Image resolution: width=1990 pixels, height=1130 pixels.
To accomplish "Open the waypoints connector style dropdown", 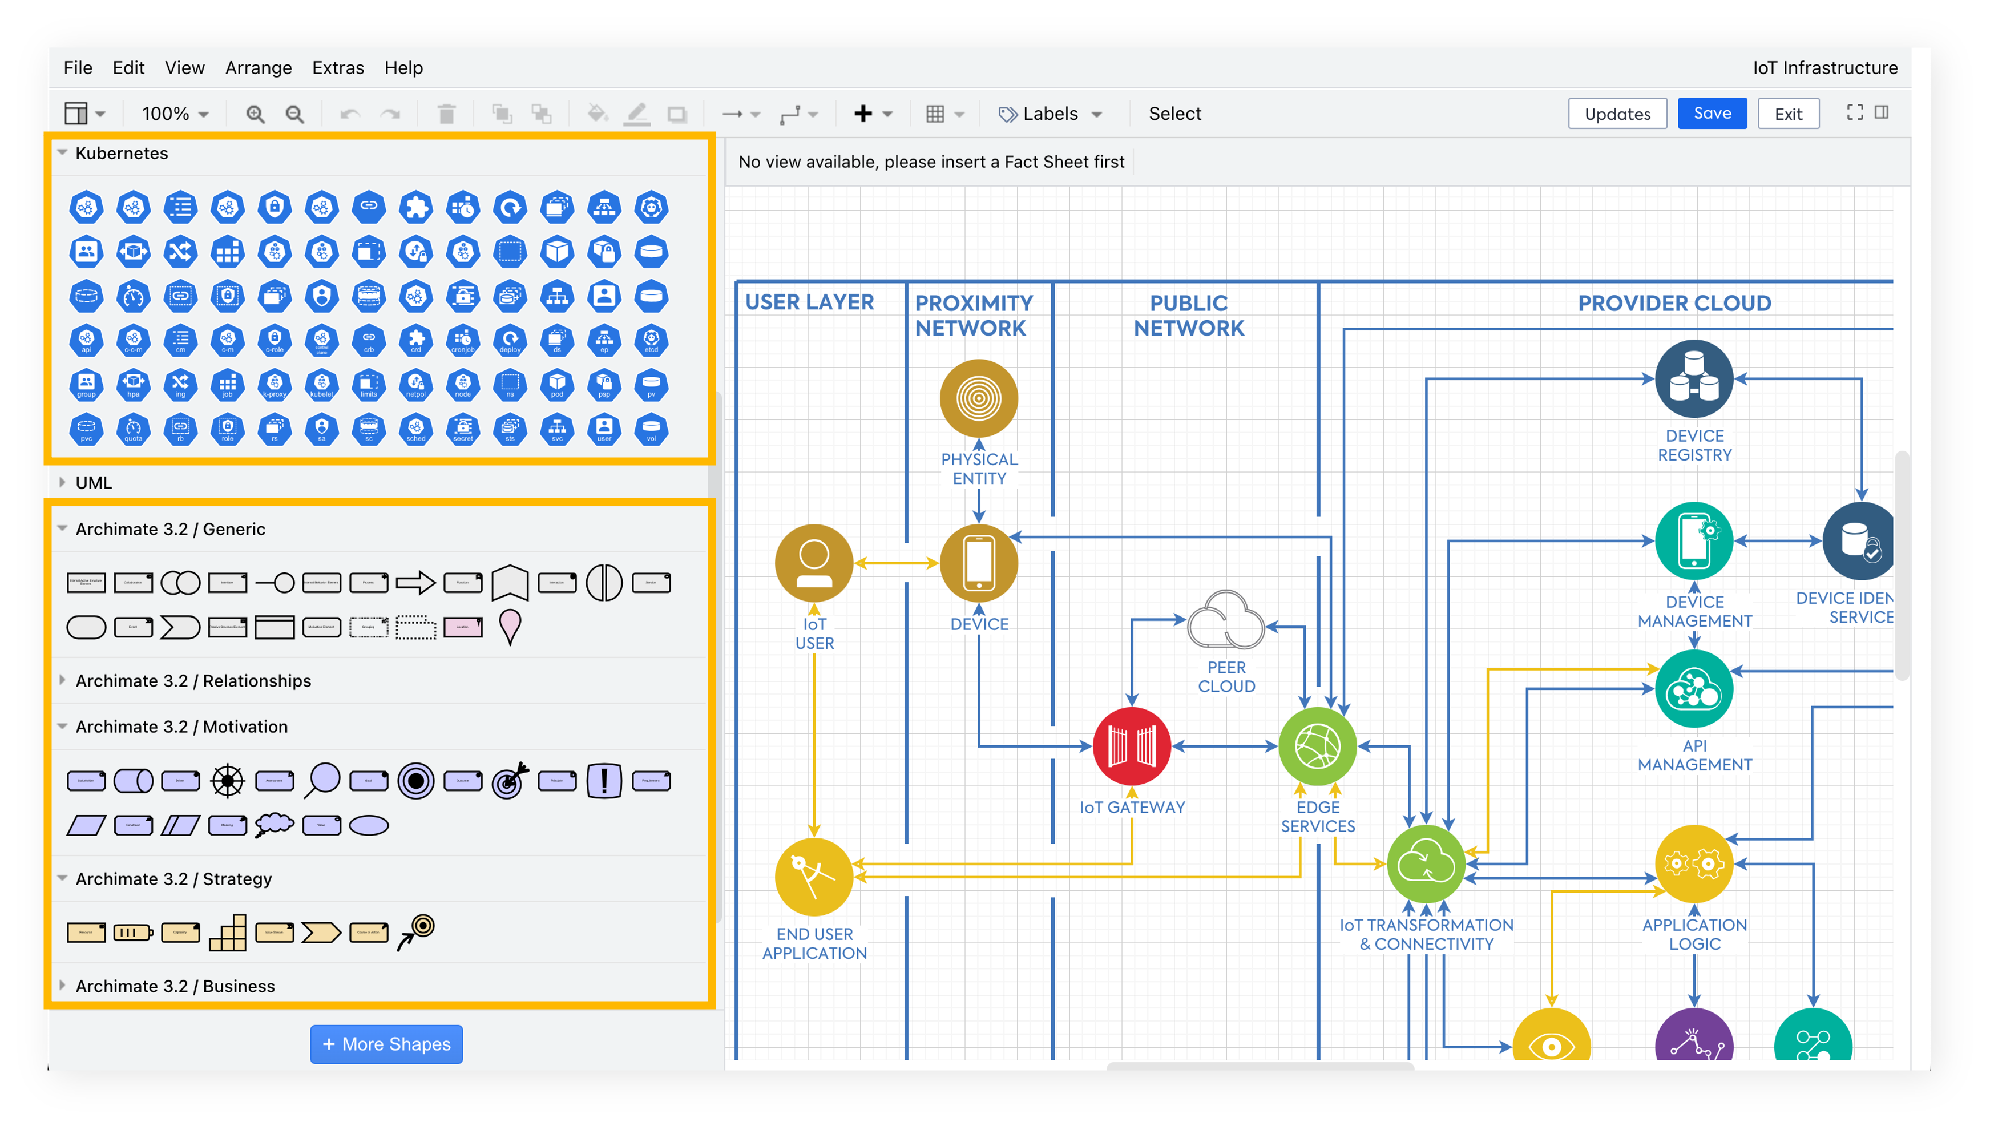I will pos(799,114).
